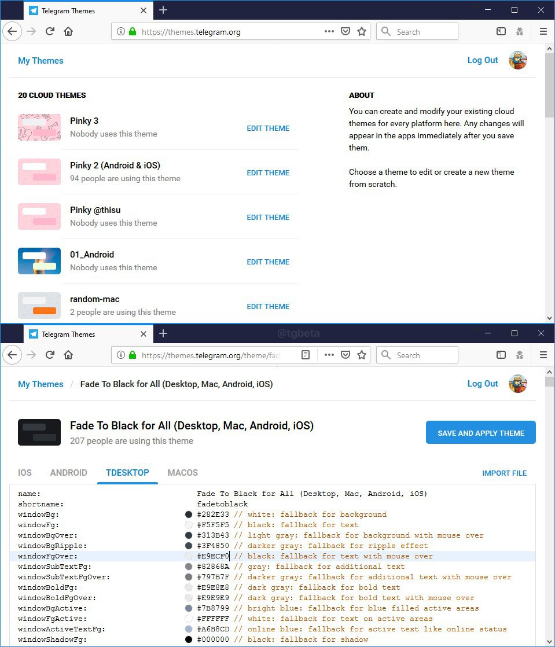Screen dimensions: 555x647
Task: Bookmark page with star in bottom window
Action: click(362, 355)
